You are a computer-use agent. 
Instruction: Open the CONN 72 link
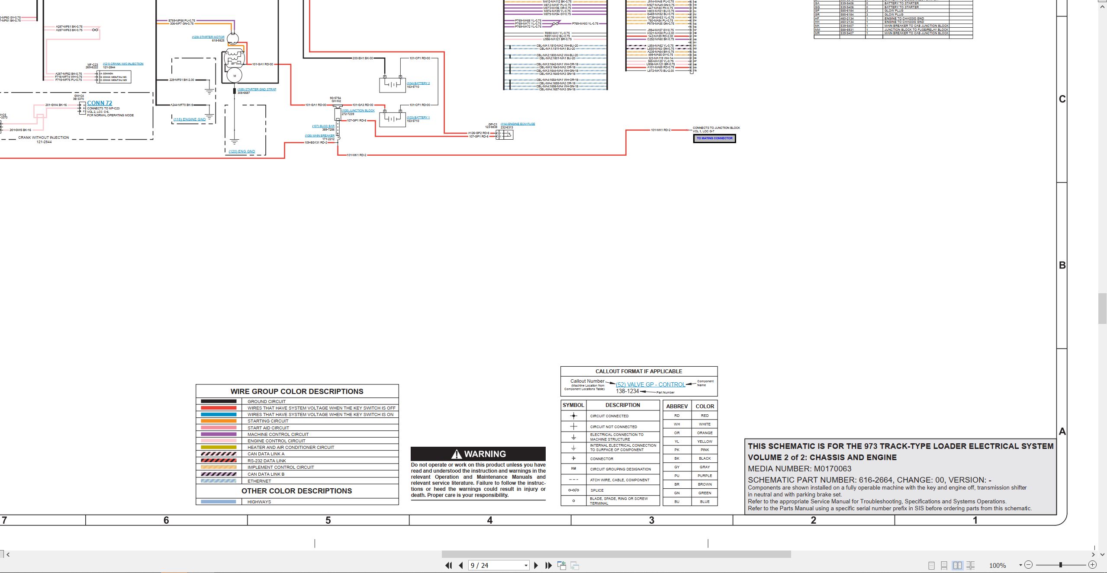coord(100,103)
